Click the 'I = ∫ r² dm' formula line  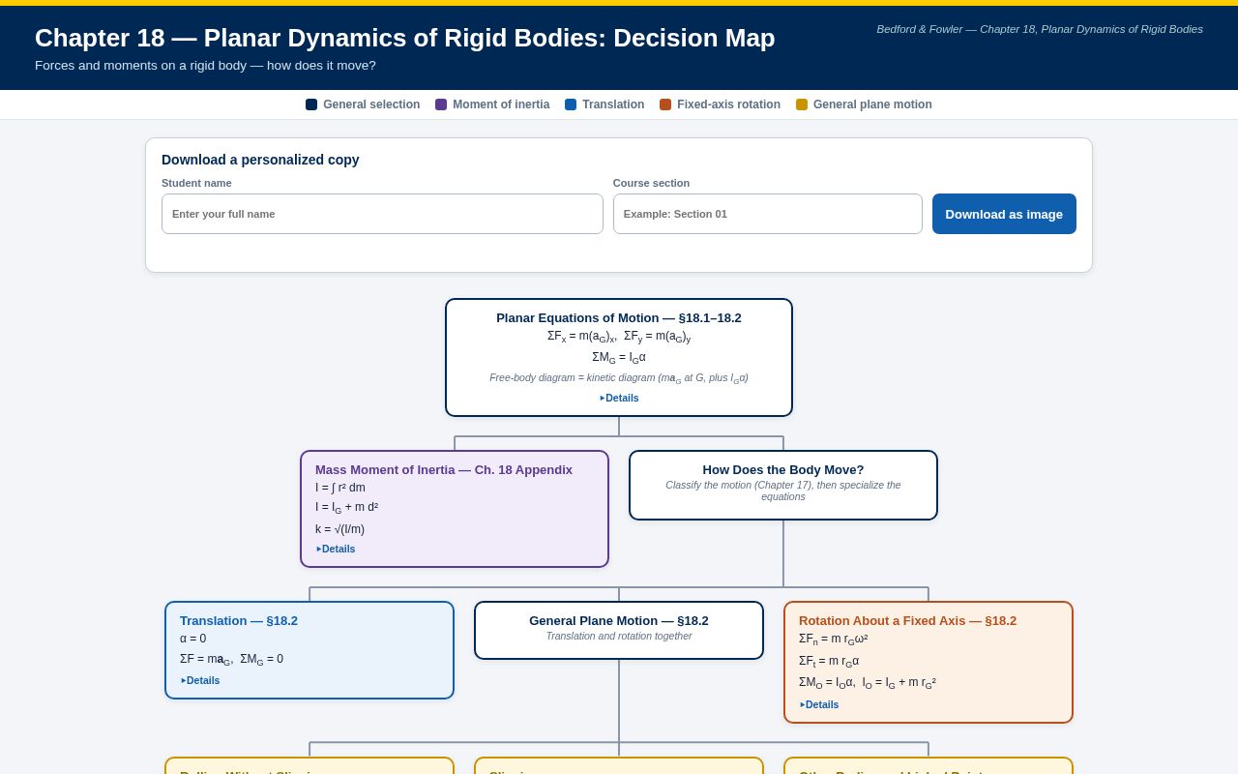(340, 488)
